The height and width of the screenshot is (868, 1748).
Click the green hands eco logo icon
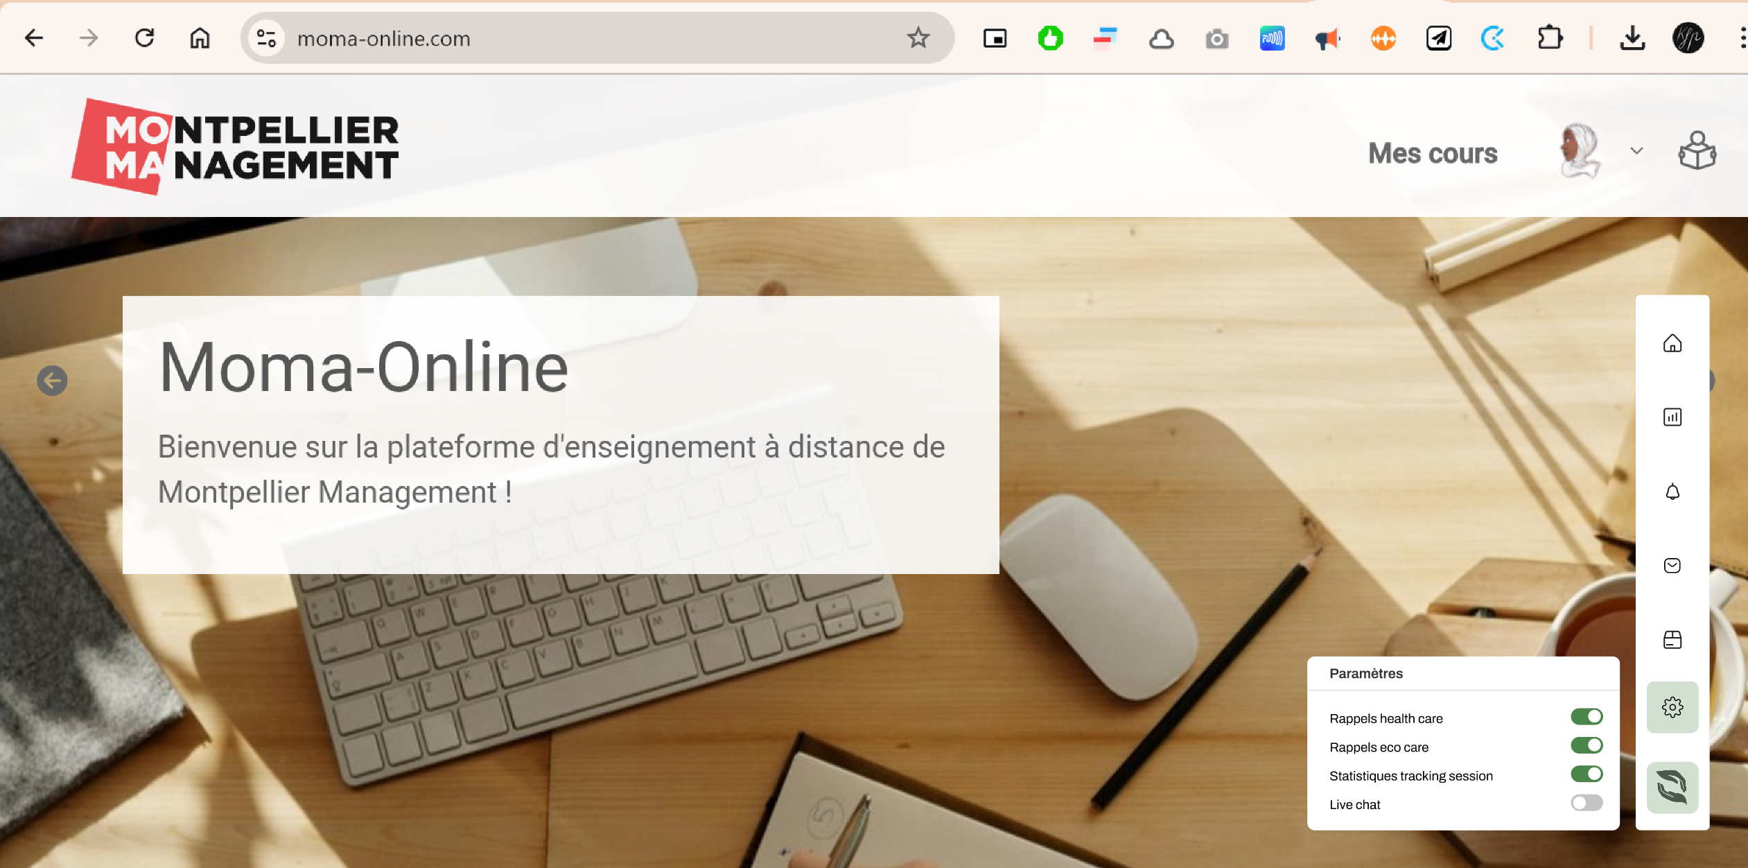tap(1672, 788)
